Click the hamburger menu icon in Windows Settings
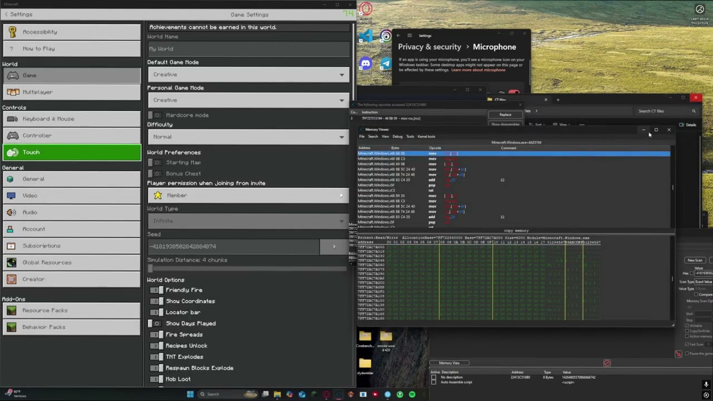The image size is (713, 401). pos(409,36)
